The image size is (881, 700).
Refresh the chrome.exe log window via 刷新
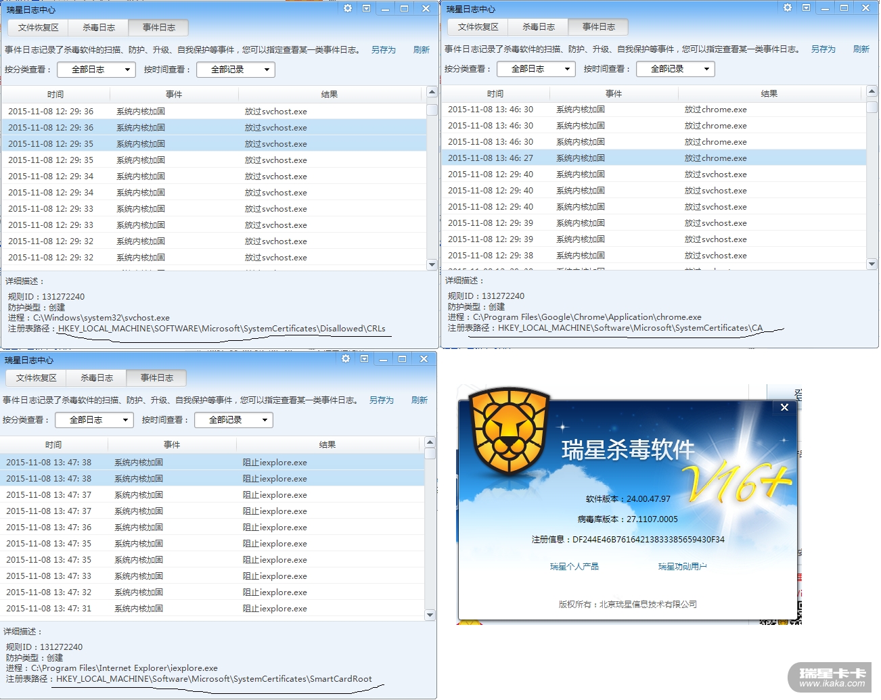tap(861, 49)
